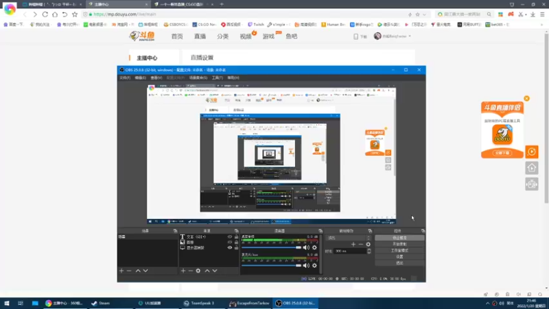Reload the Douyu page in browser
Image resolution: width=549 pixels, height=309 pixels.
pyautogui.click(x=45, y=14)
